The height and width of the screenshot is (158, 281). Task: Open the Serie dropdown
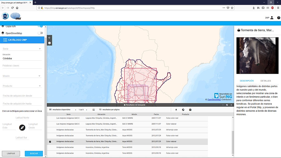tap(22, 49)
